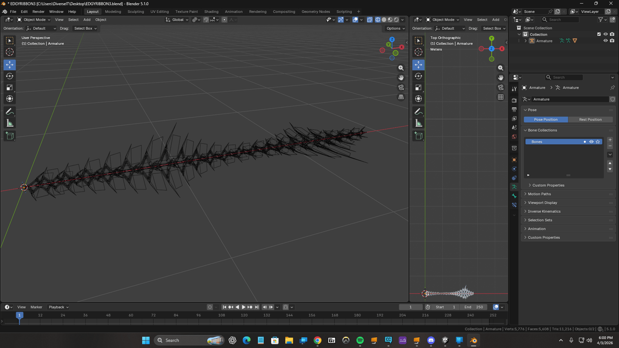
Task: Switch to the Sculpting workspace tab
Action: [x=135, y=12]
